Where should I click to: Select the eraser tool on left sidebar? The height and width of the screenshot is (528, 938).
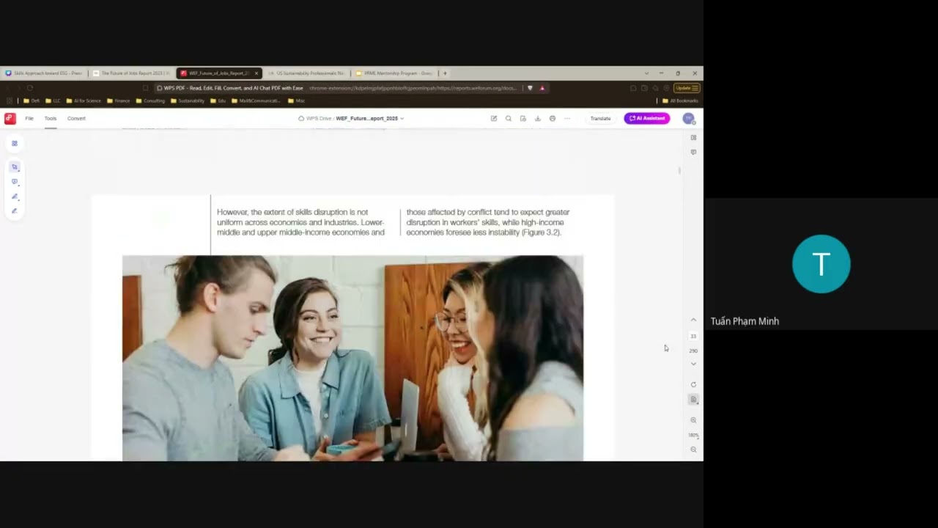pyautogui.click(x=14, y=210)
